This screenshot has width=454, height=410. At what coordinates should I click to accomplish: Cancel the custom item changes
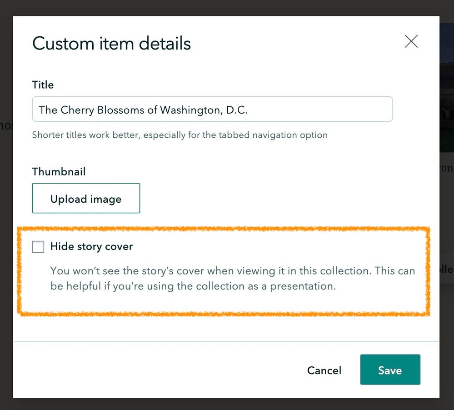(324, 370)
